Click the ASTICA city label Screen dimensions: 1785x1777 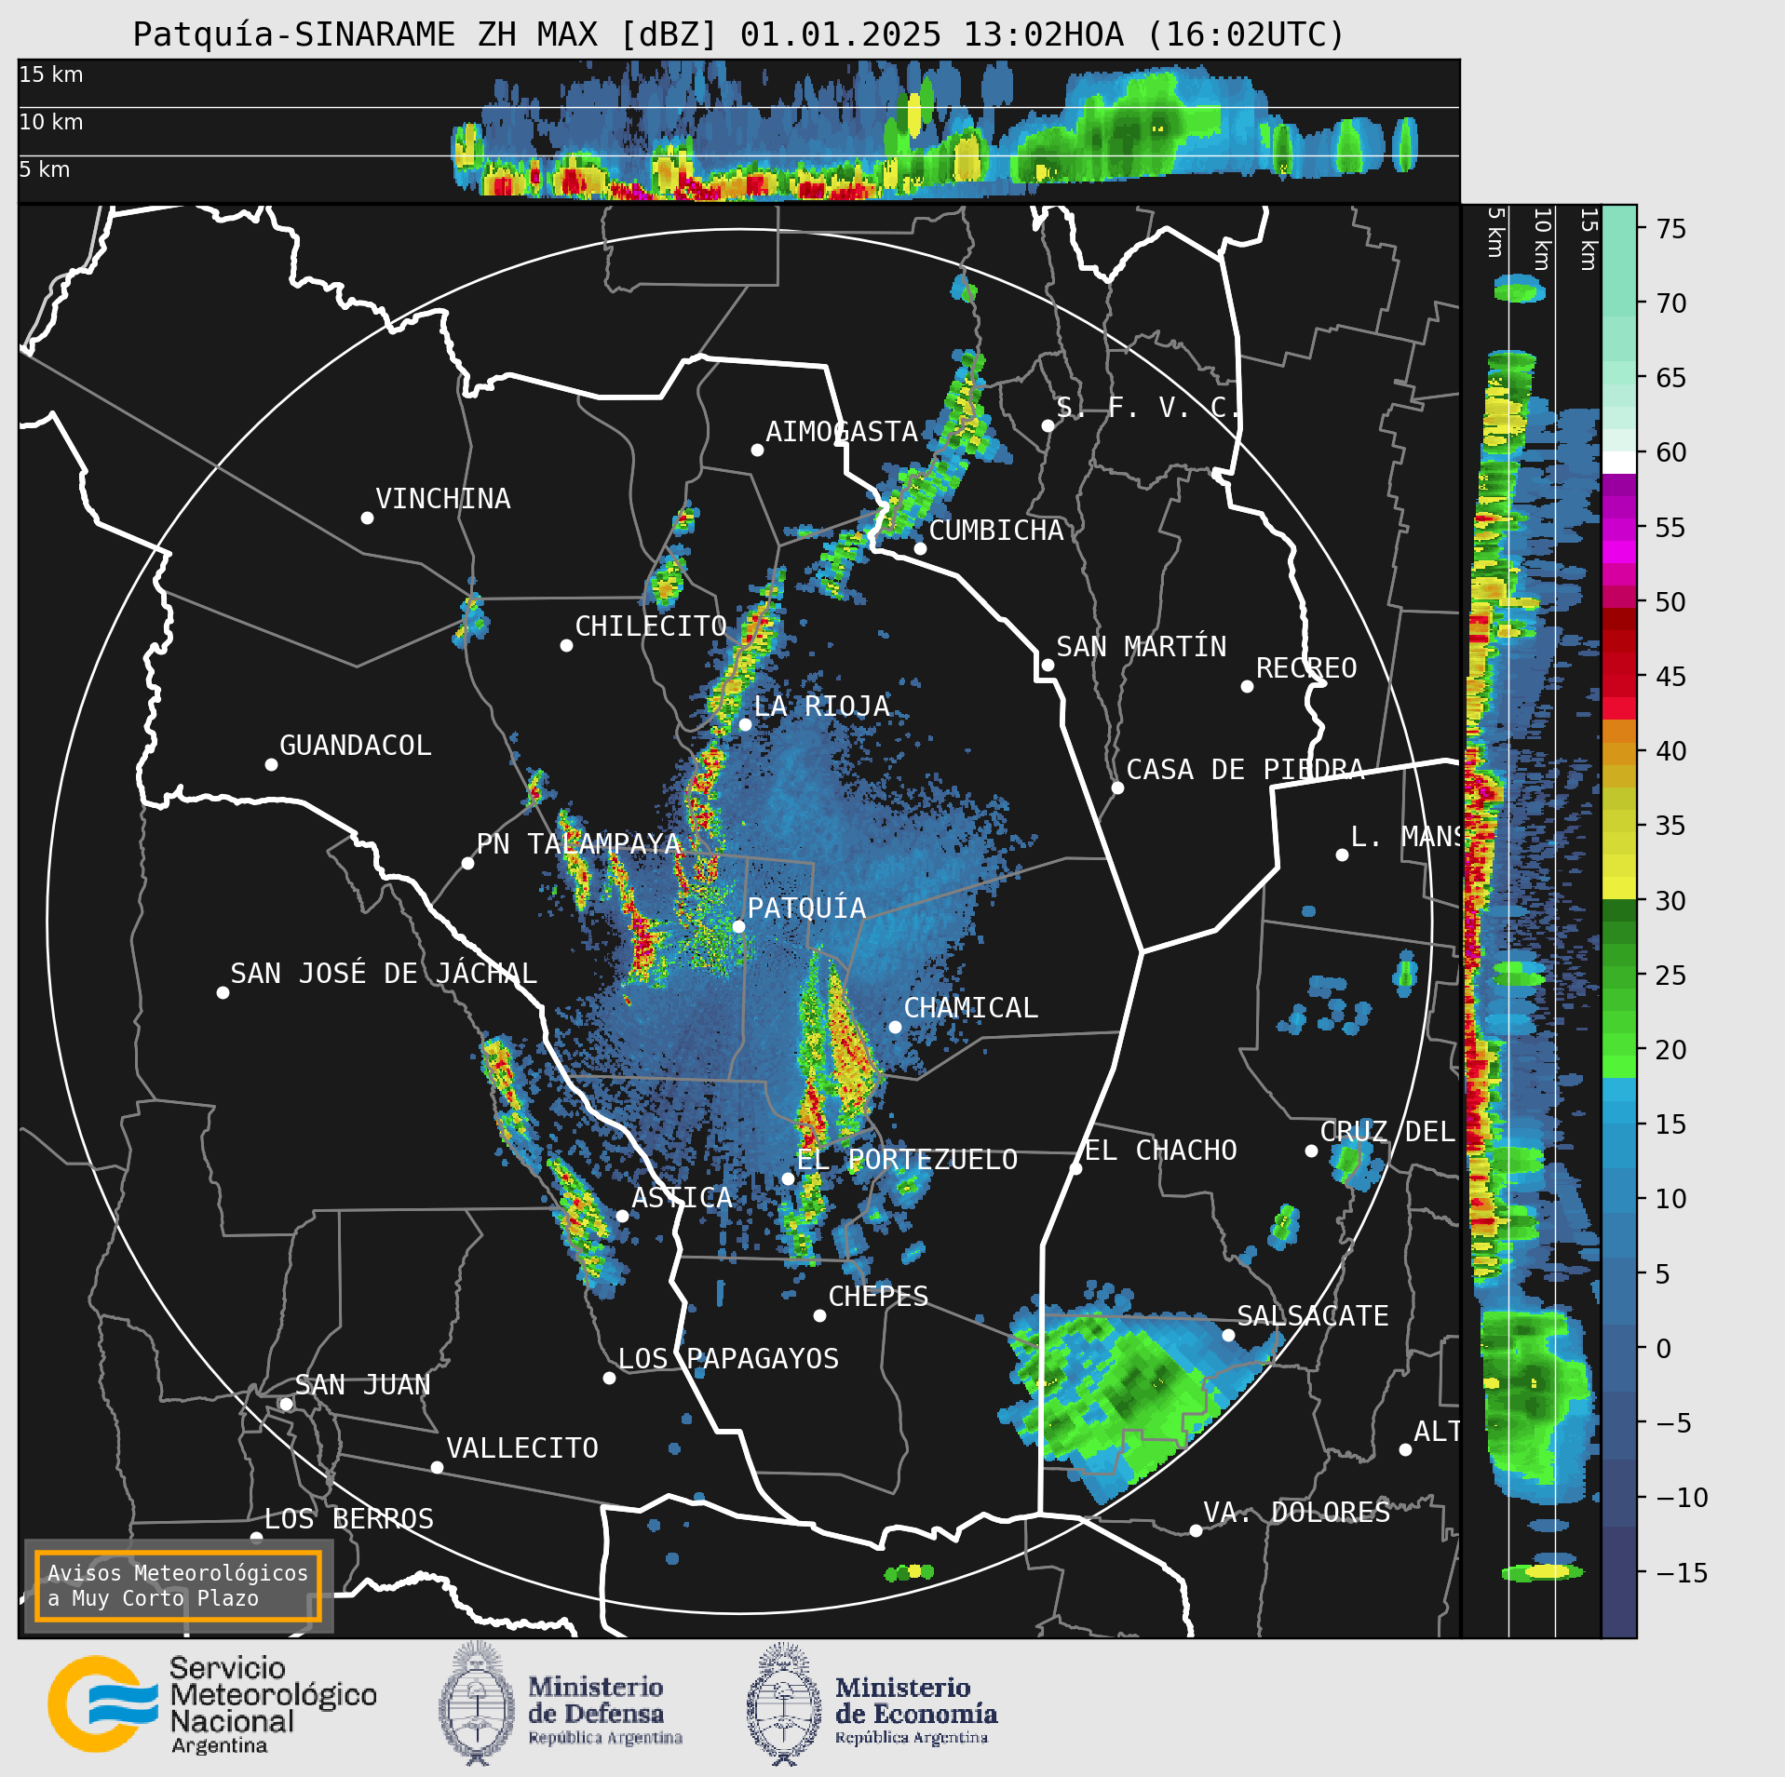[683, 1198]
